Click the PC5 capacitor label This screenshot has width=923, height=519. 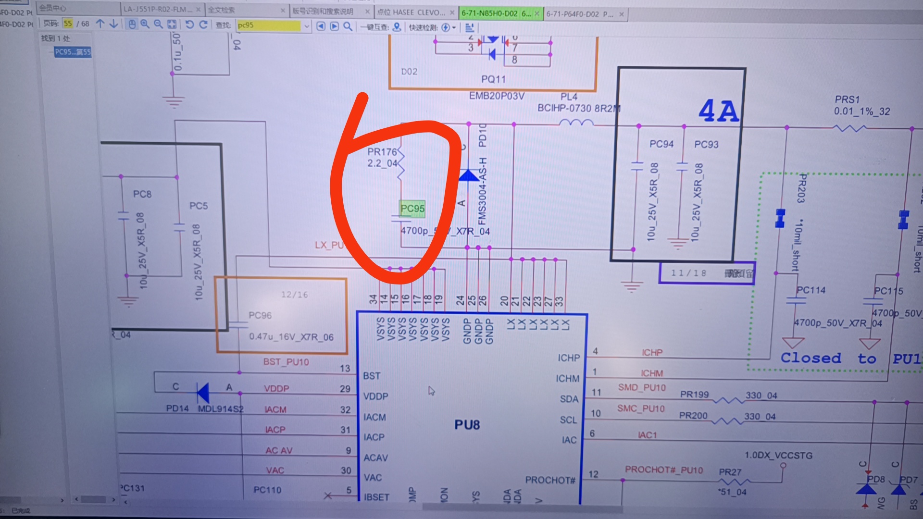(199, 206)
